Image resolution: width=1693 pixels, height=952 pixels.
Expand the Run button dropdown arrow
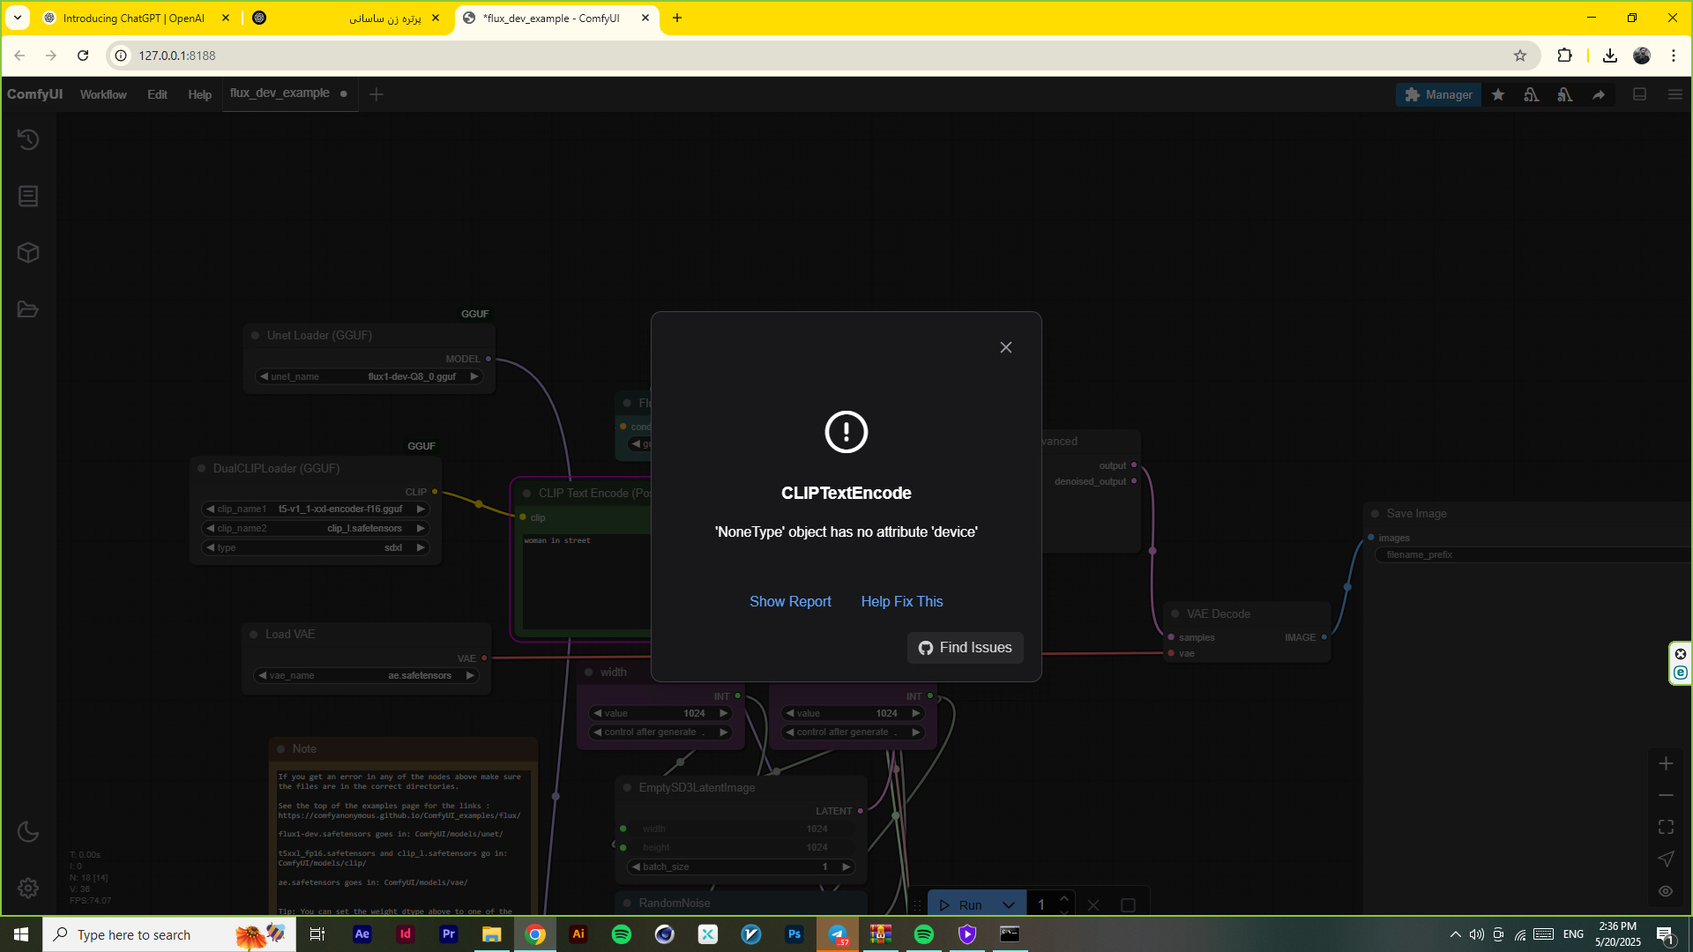click(x=1009, y=905)
